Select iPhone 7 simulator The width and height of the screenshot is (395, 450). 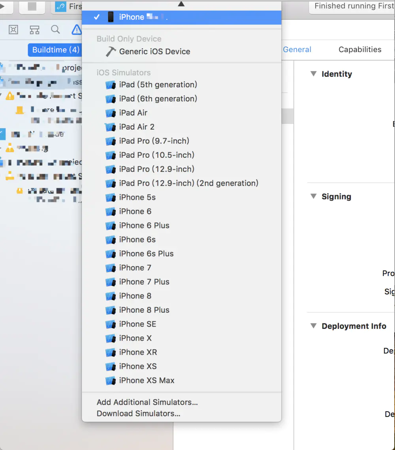coord(181,267)
